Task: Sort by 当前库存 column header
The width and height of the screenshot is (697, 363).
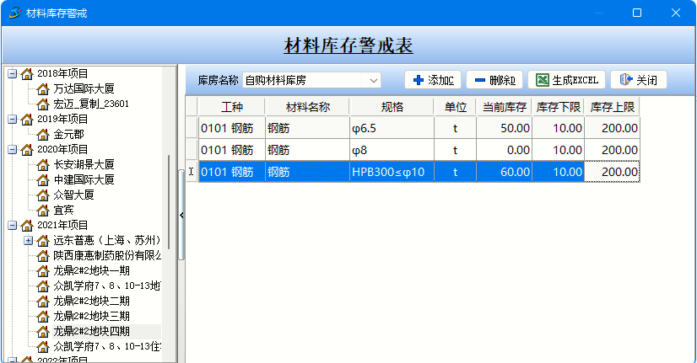Action: point(504,107)
